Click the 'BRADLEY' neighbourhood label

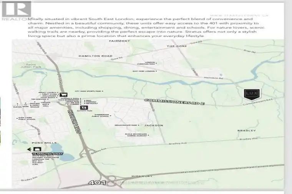click(x=247, y=131)
